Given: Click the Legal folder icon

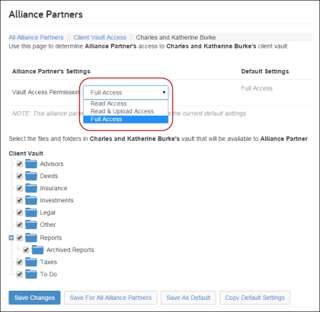Looking at the screenshot, I should pos(31,212).
